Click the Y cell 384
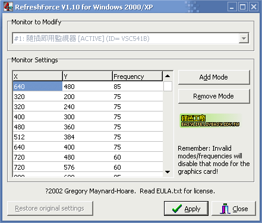The height and width of the screenshot is (223, 262). click(x=87, y=137)
